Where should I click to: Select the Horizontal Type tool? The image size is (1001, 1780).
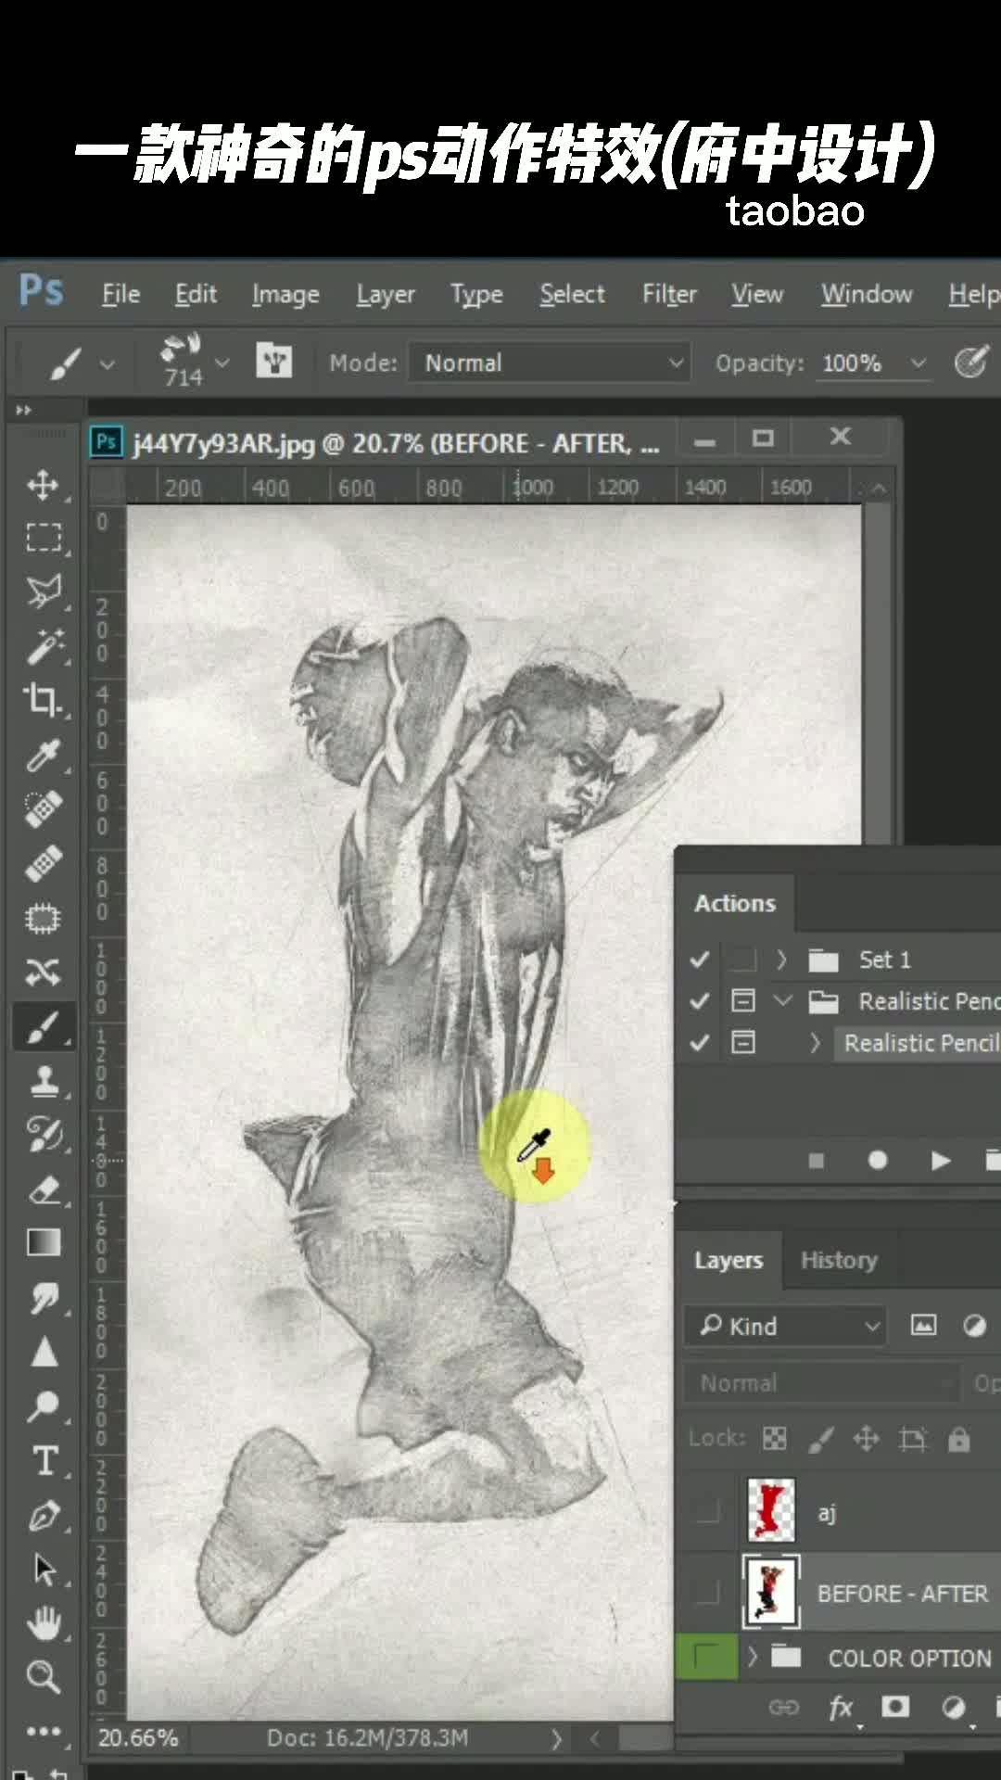click(x=43, y=1461)
